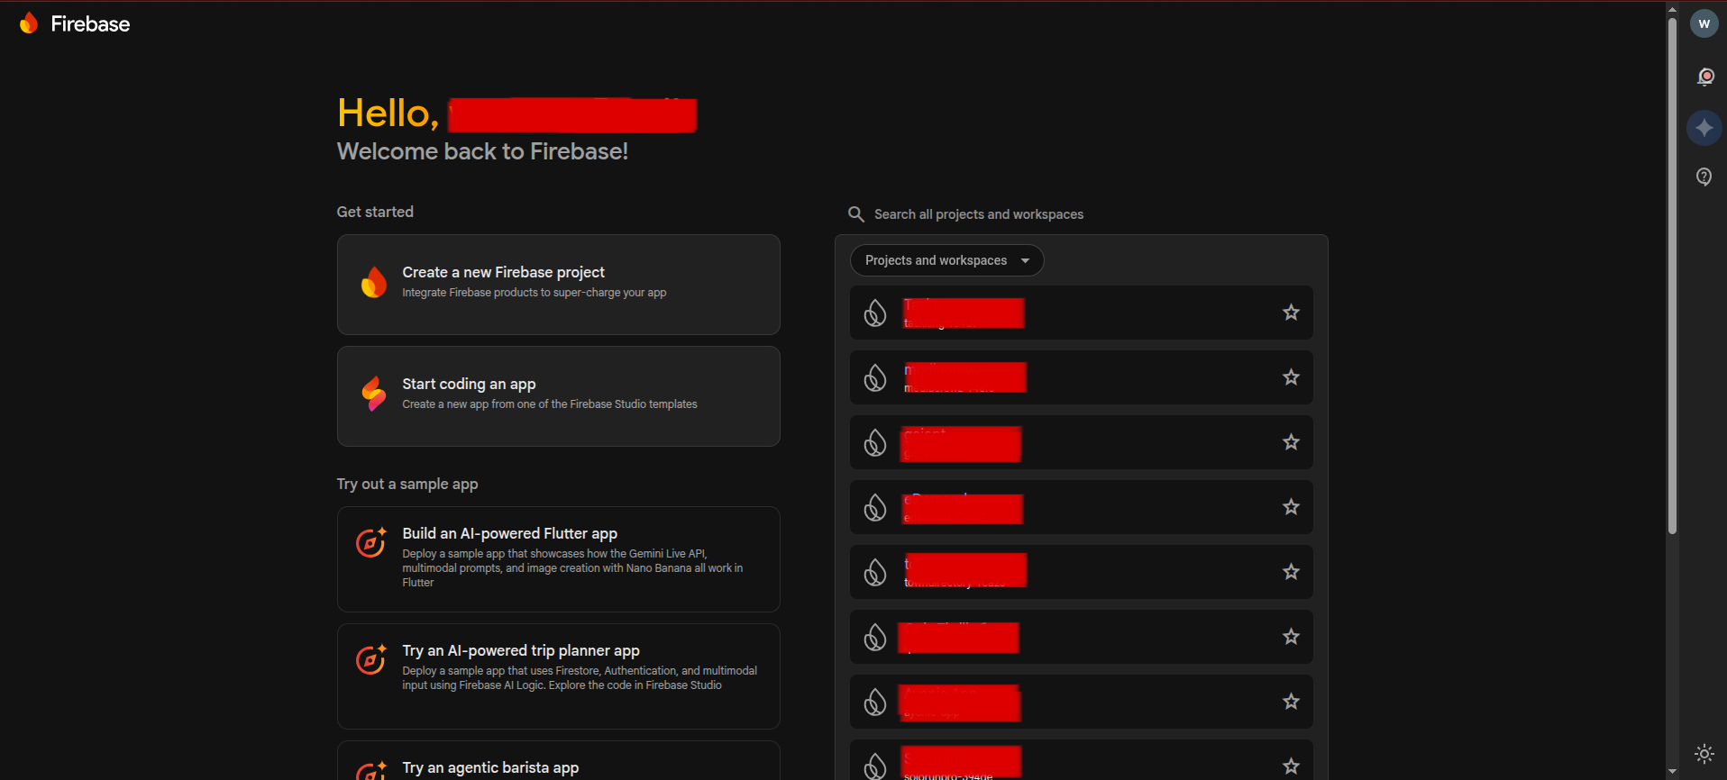Open the Start coding an app card
The width and height of the screenshot is (1727, 780).
[558, 396]
